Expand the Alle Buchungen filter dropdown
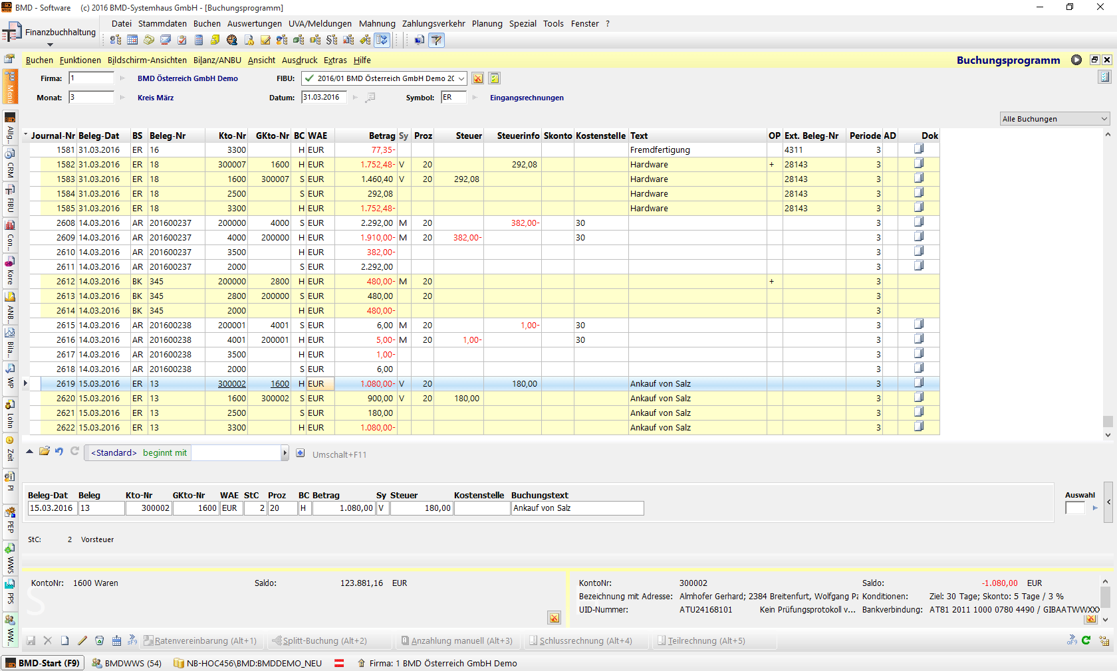This screenshot has height=671, width=1117. tap(1104, 119)
